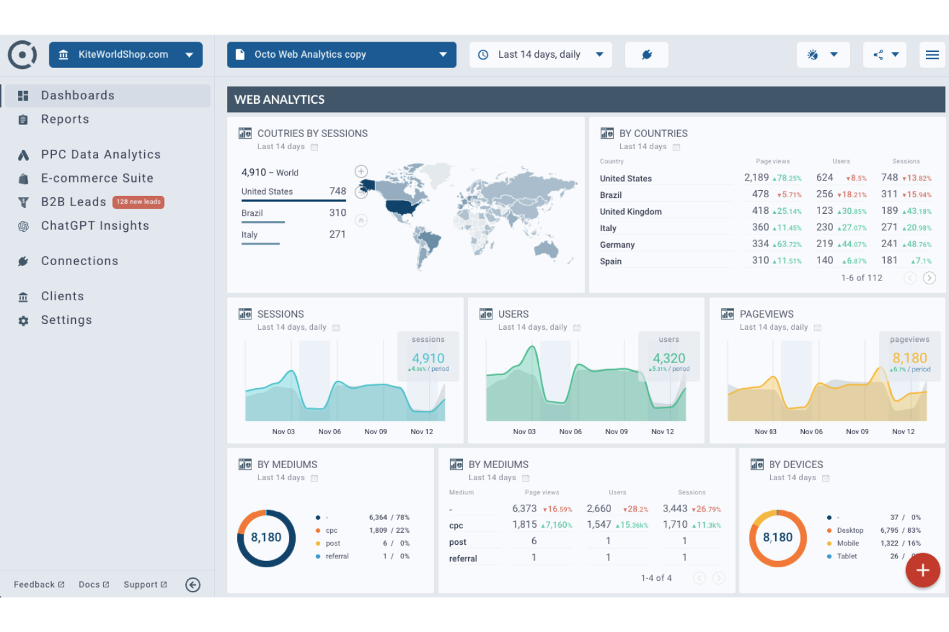Click calendar icon in By Countries widget
This screenshot has width=949, height=632.
(x=676, y=147)
